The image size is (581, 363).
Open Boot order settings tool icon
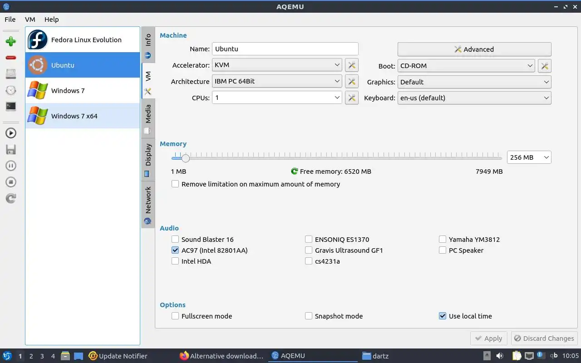coord(544,66)
